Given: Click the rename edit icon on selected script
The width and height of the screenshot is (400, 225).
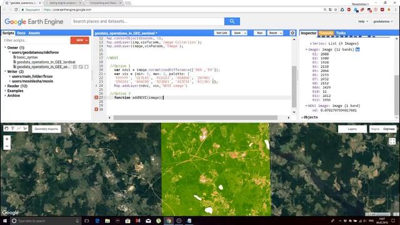Looking at the screenshot, I should pyautogui.click(x=81, y=67).
